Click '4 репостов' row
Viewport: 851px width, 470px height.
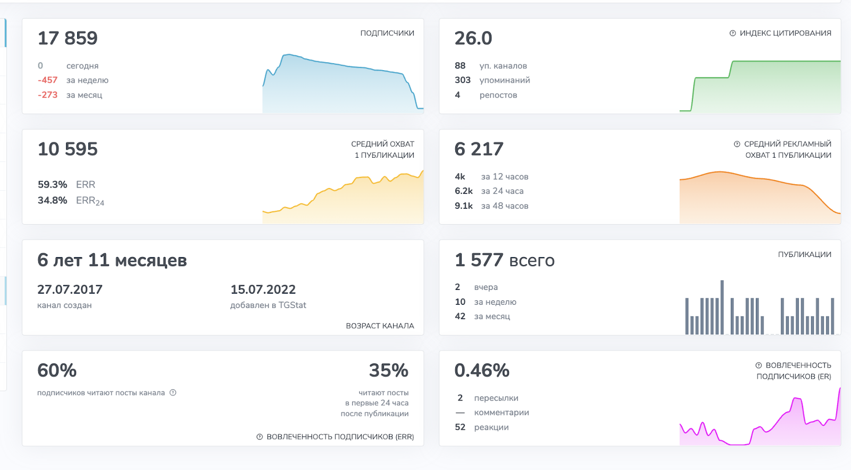tap(486, 95)
